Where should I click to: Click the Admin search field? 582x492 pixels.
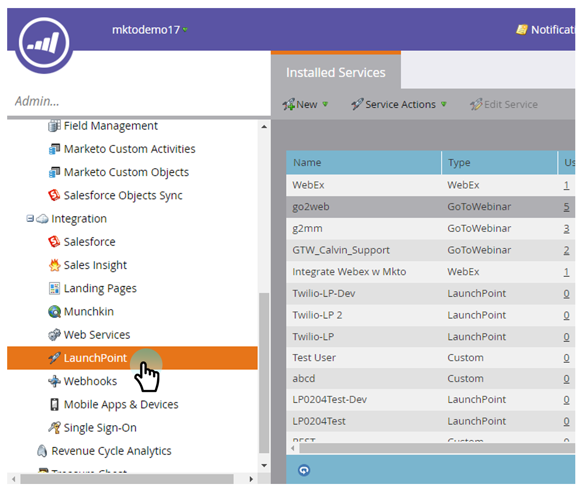click(x=134, y=101)
